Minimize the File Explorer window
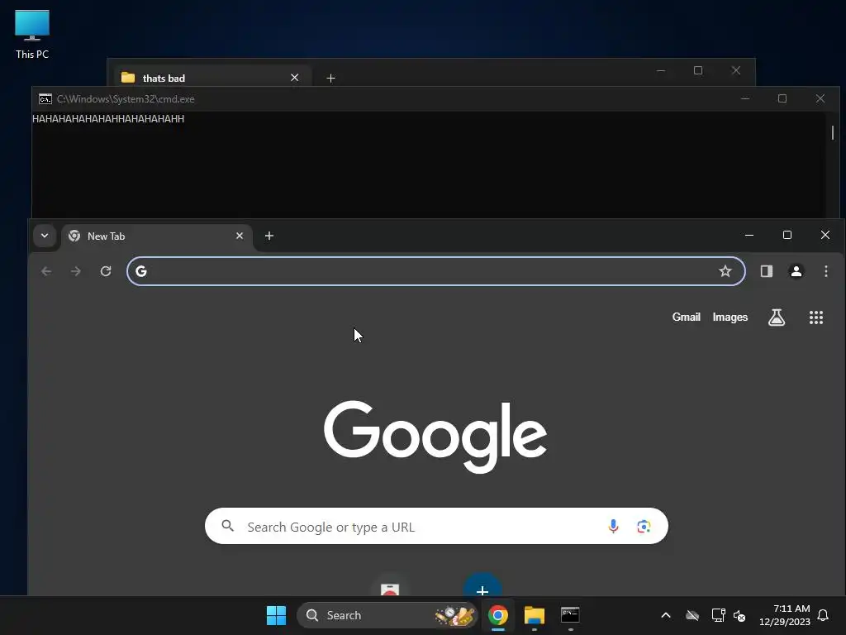This screenshot has height=635, width=846. (661, 71)
